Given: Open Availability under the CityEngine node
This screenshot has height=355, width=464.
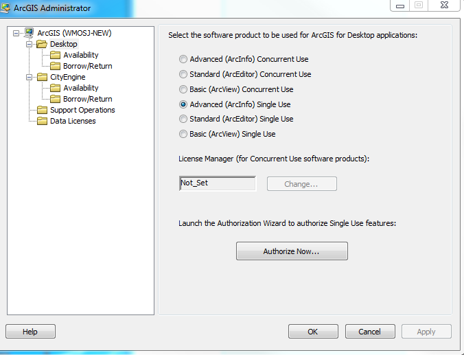Looking at the screenshot, I should coord(81,88).
